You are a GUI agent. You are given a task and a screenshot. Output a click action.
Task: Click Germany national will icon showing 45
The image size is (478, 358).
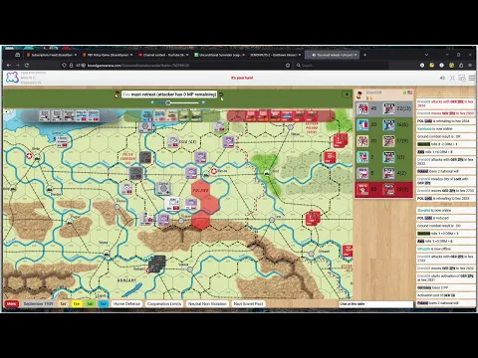(362, 108)
